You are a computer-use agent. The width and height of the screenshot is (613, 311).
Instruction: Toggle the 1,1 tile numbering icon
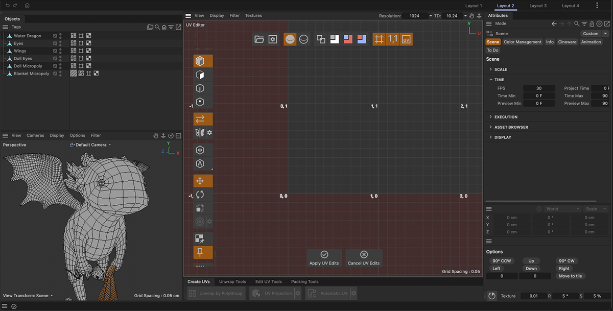coord(393,39)
